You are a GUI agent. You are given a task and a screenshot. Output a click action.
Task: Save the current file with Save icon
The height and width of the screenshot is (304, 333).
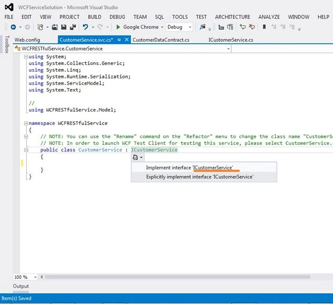click(63, 27)
